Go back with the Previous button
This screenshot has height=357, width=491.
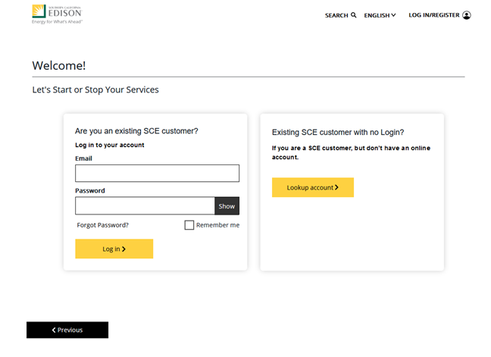pos(67,330)
